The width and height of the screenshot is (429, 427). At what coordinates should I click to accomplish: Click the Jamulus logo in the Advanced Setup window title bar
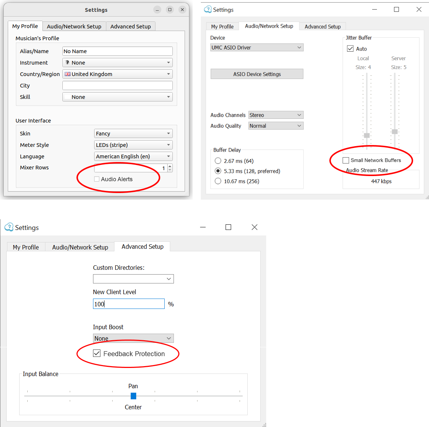tap(9, 227)
